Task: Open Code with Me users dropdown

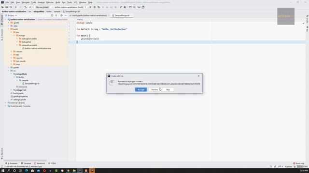Action: tap(31, 7)
